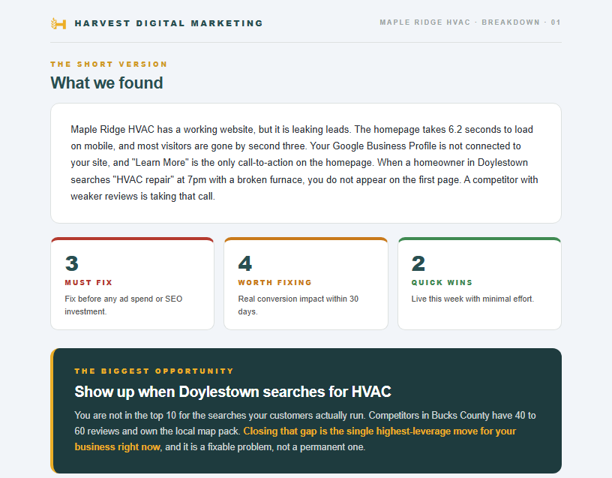Select the number 2 in Quick Wins card
Image resolution: width=612 pixels, height=478 pixels.
418,263
